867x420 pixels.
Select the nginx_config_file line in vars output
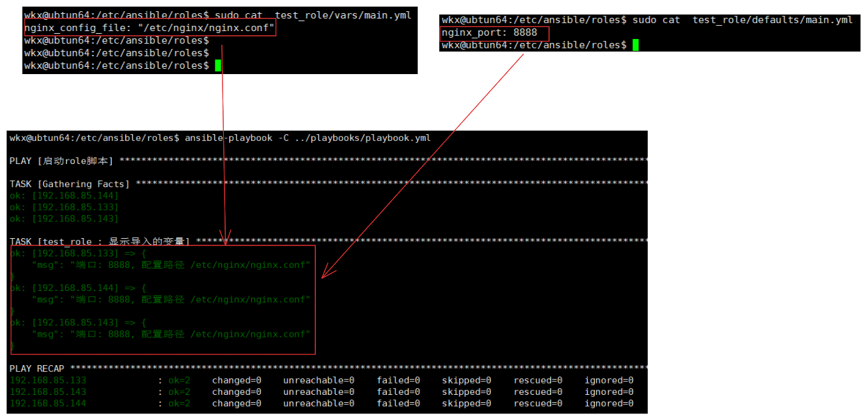pos(149,28)
